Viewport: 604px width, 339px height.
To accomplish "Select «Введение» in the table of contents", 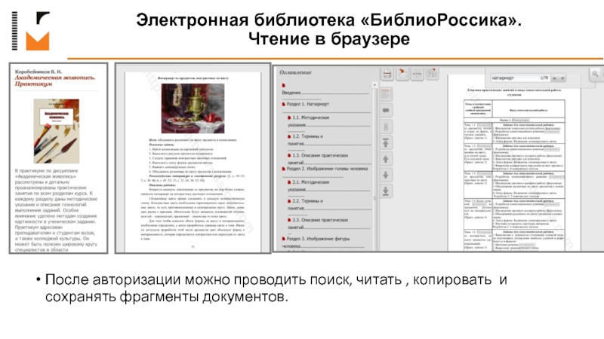I will (x=294, y=90).
